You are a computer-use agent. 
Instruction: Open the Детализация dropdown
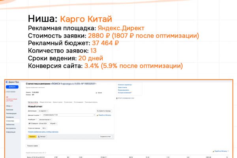(43, 111)
